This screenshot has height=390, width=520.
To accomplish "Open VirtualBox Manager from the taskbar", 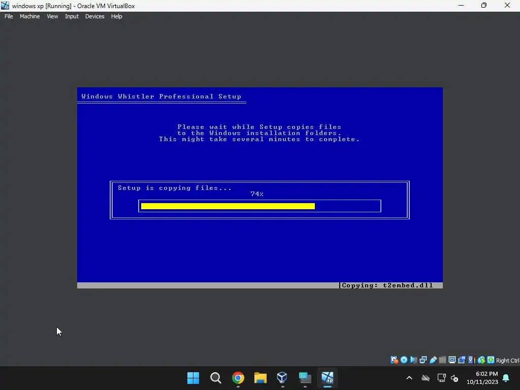I will click(x=282, y=378).
